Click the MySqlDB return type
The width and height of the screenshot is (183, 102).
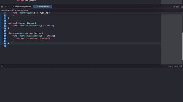(44, 13)
